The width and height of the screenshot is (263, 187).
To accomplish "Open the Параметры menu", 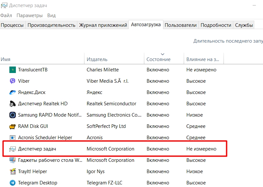I will click(29, 16).
